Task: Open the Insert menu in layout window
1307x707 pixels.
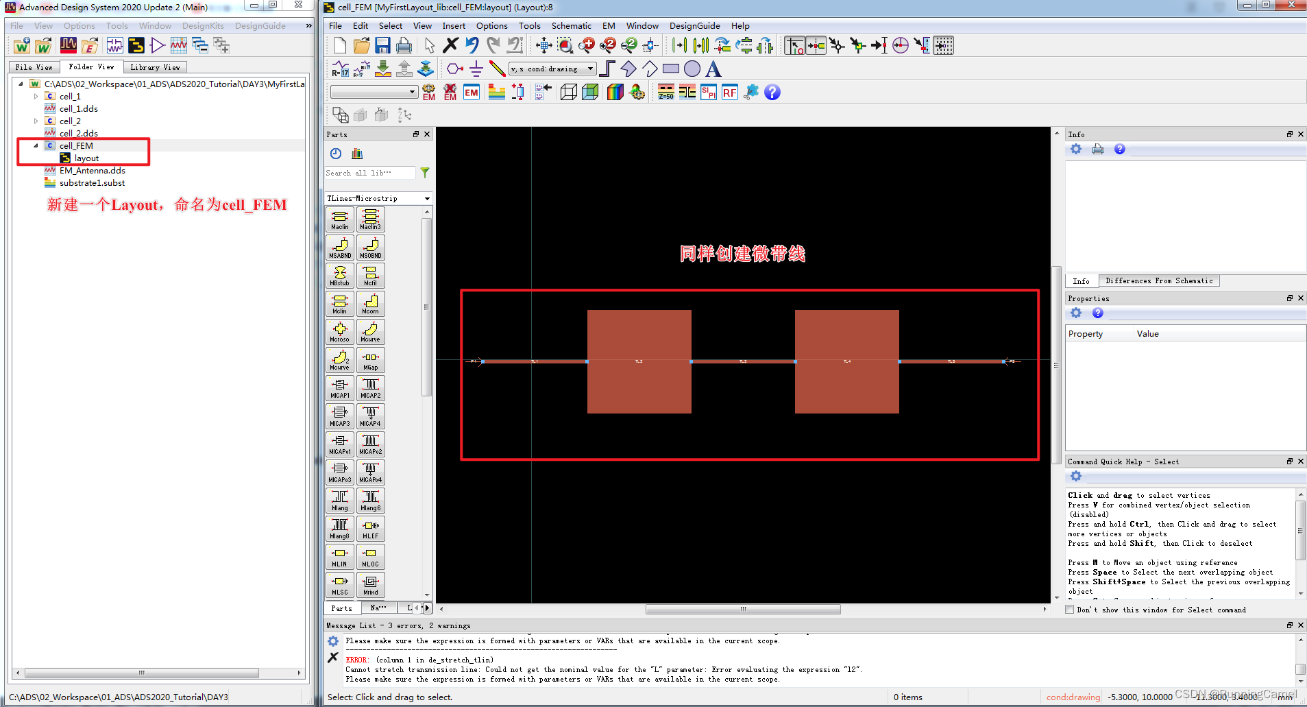Action: [x=454, y=26]
